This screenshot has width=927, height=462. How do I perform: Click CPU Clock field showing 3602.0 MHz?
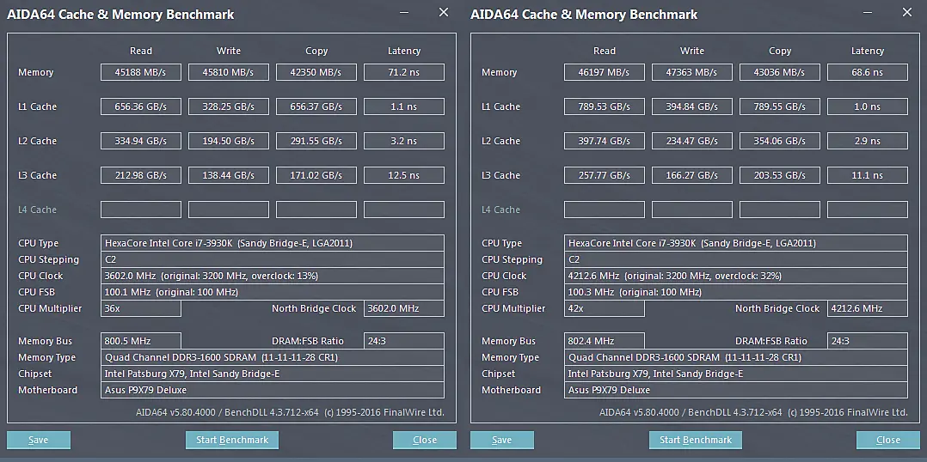[x=273, y=276]
